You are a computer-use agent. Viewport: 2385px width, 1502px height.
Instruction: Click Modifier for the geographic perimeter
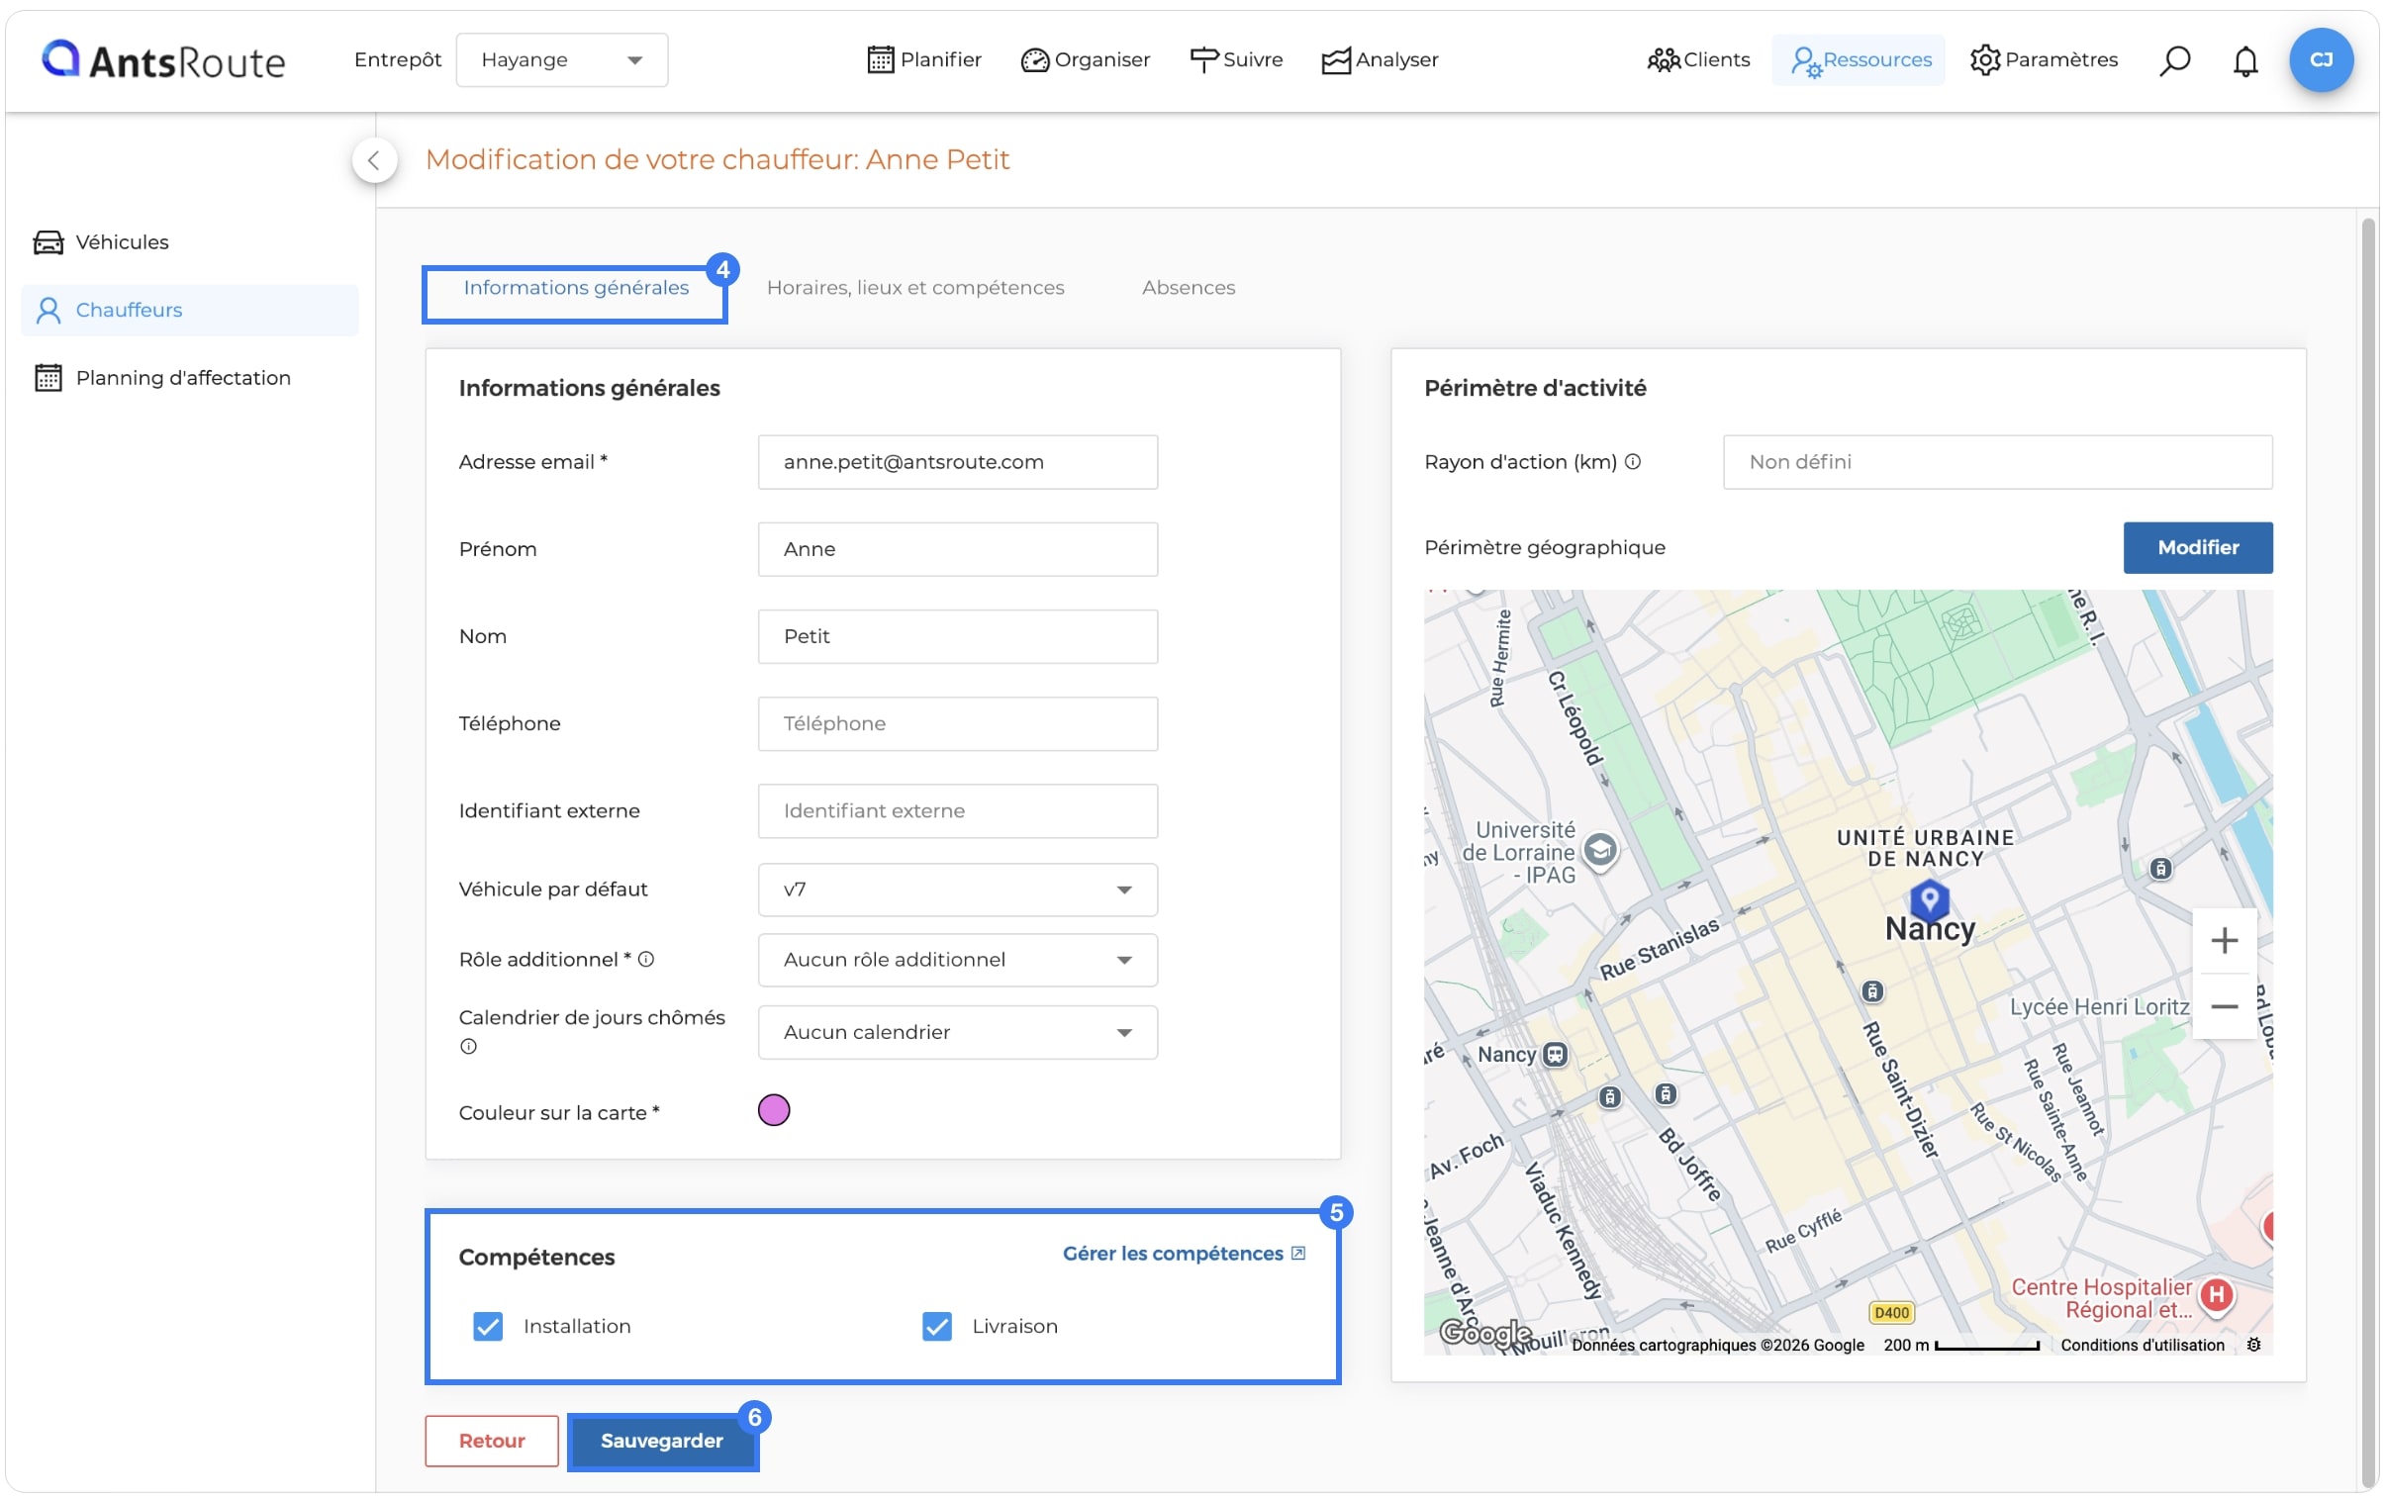coord(2197,547)
